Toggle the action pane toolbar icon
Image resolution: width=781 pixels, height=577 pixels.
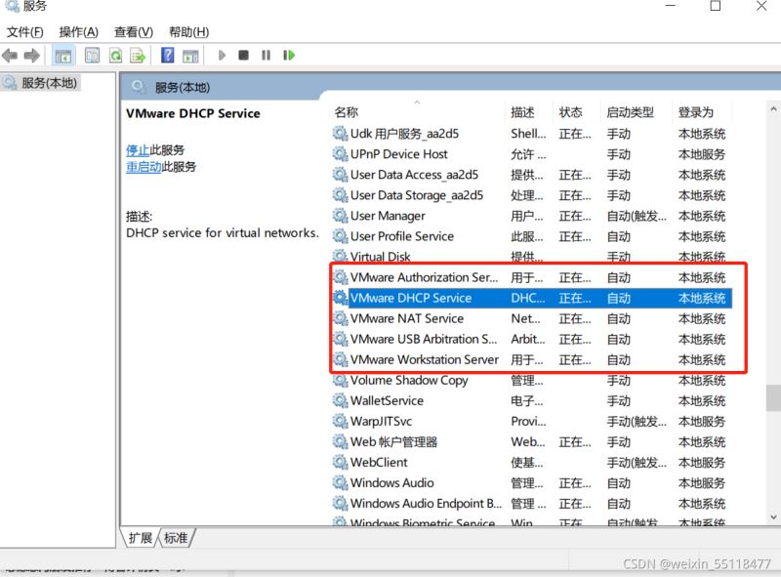[x=190, y=56]
